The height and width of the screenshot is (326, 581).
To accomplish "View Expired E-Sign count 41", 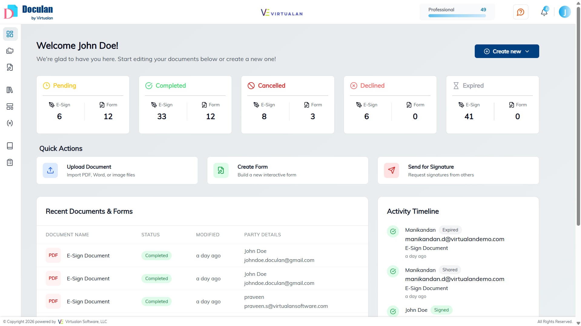I will click(469, 116).
